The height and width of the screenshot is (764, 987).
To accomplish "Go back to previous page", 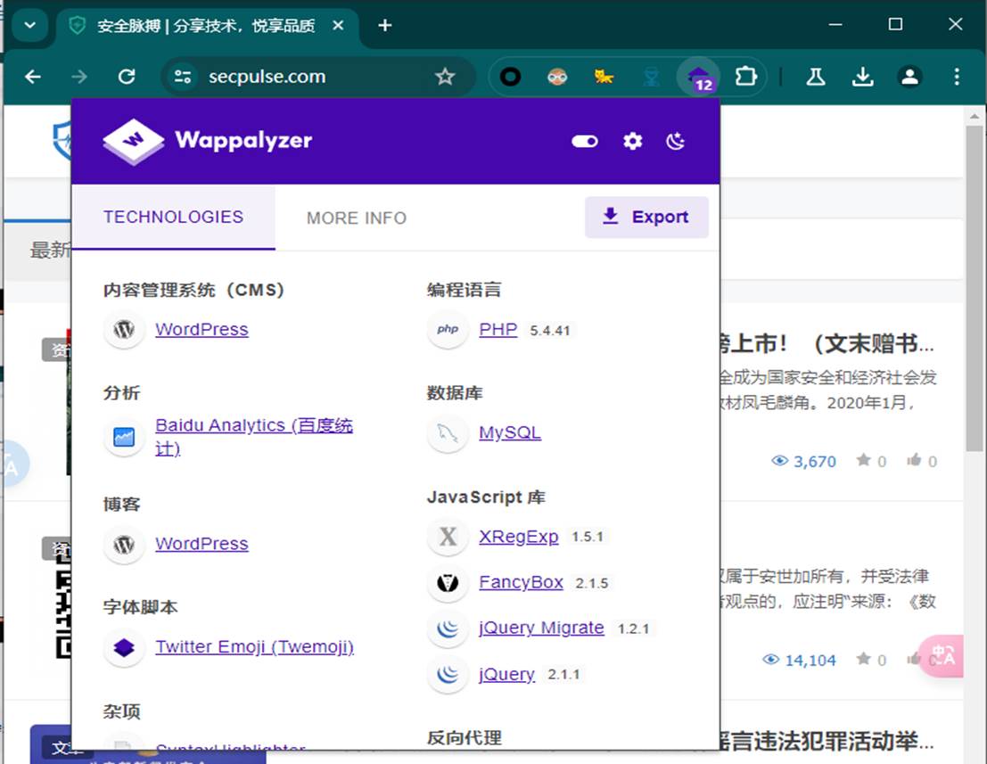I will 33,77.
